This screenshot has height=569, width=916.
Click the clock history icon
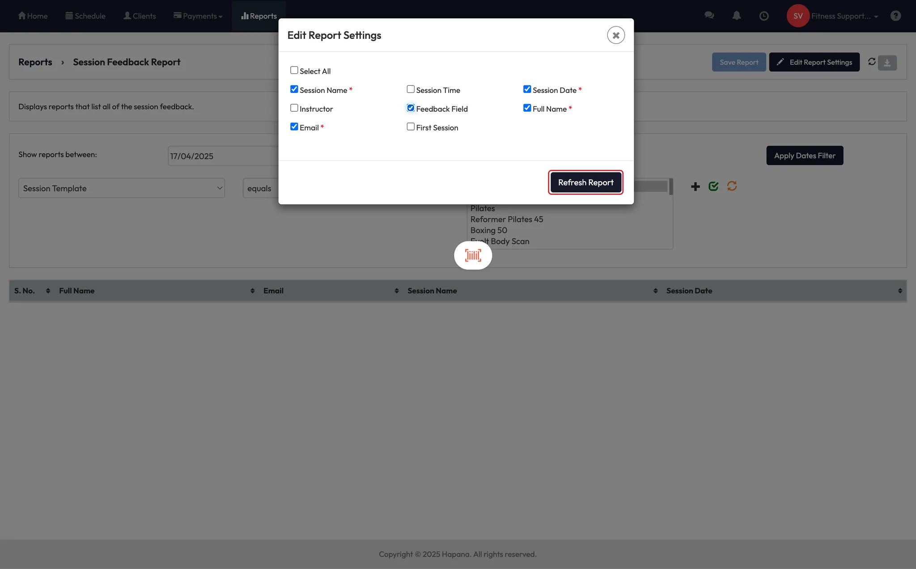click(764, 16)
